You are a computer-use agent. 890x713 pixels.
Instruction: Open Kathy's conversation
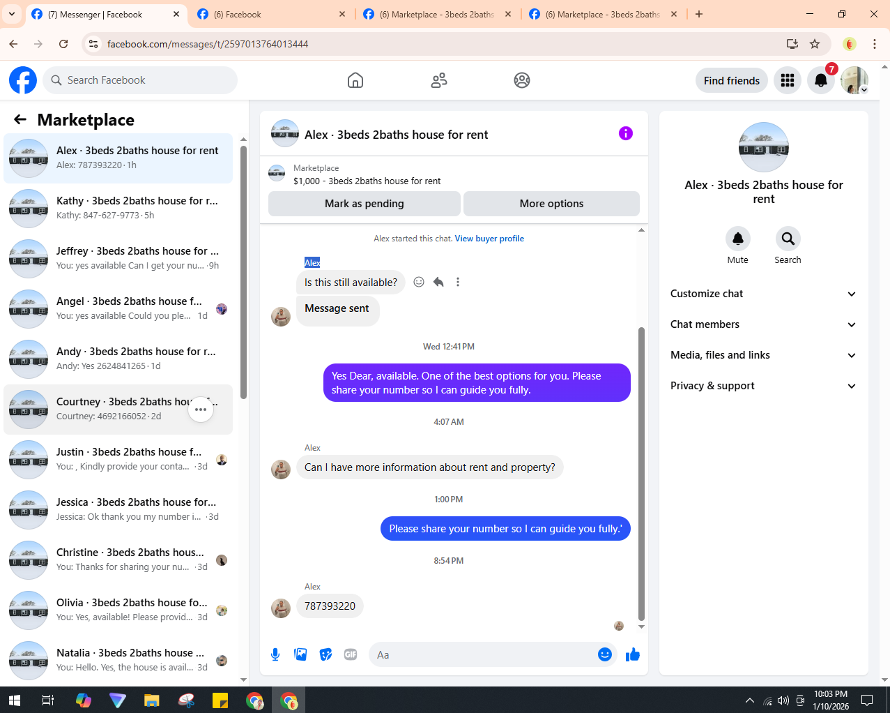coord(118,209)
